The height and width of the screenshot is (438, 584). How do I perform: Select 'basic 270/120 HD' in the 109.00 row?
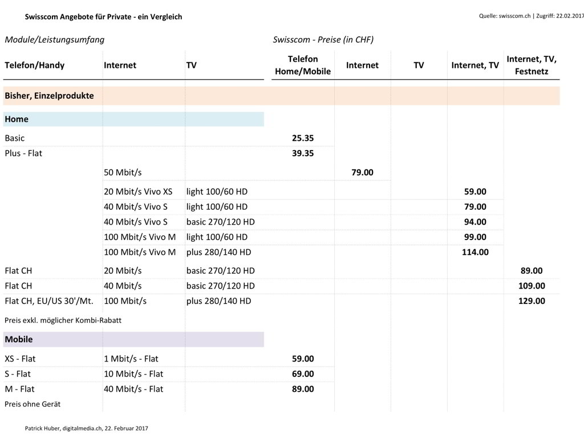coord(221,286)
